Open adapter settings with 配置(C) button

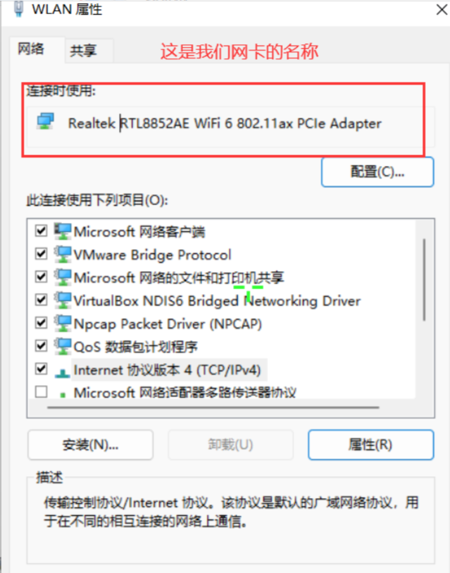[378, 172]
